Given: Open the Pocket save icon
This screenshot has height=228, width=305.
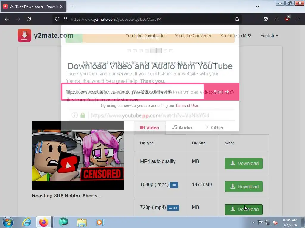Looking at the screenshot, I should pyautogui.click(x=265, y=19).
